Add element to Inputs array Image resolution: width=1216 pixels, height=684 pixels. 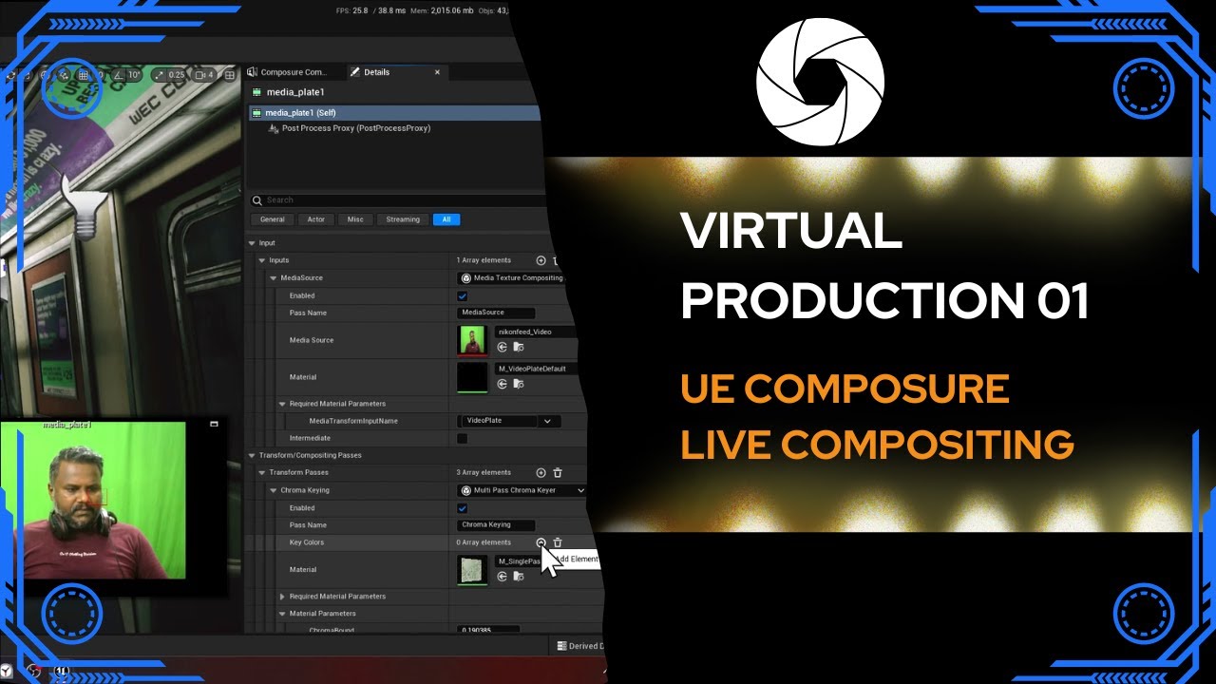click(541, 260)
